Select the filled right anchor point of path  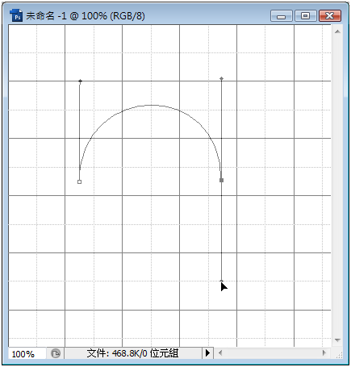click(x=221, y=180)
